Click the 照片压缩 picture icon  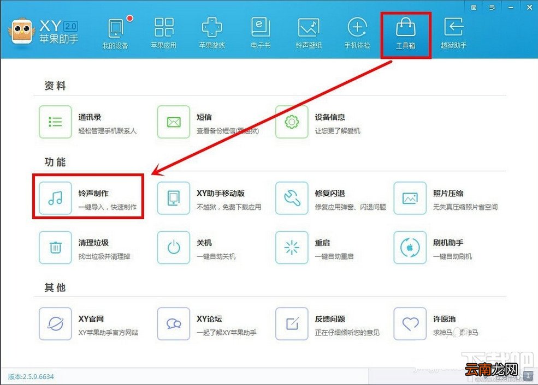pos(410,198)
